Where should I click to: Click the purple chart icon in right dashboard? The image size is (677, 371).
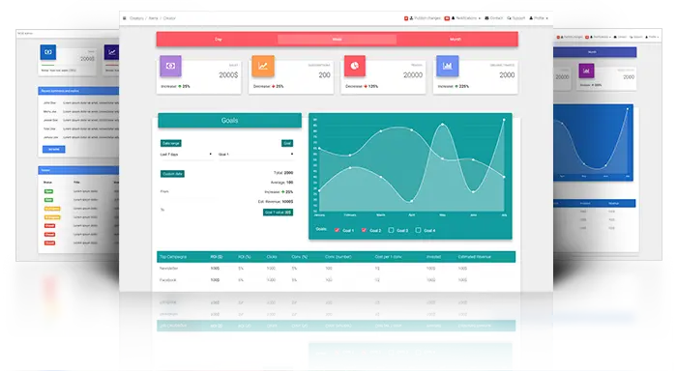[586, 71]
